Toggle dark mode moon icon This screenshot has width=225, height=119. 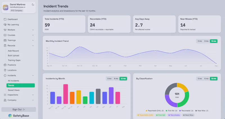click(x=33, y=5)
